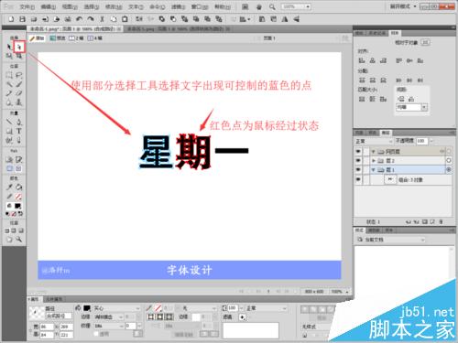Toggle visibility eye of the group object row
The height and width of the screenshot is (343, 458).
(358, 180)
